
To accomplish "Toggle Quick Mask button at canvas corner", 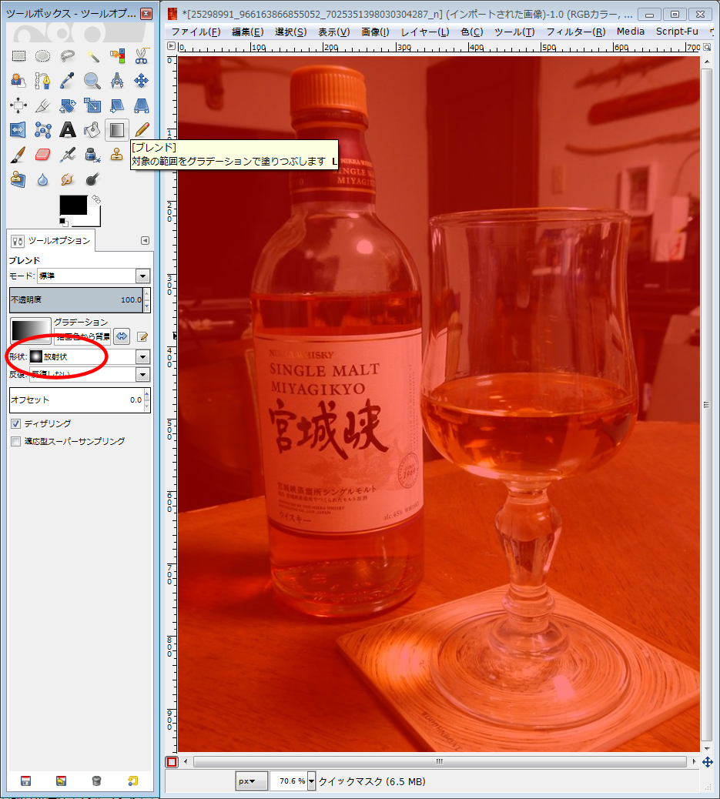I will point(172,762).
